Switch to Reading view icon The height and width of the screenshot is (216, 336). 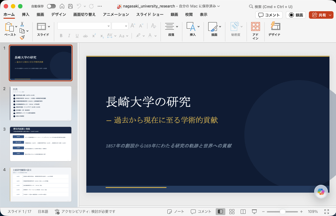click(243, 212)
